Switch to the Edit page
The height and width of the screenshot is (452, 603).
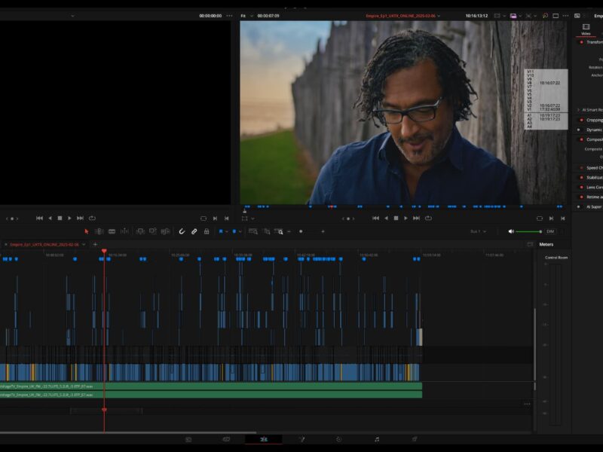[x=264, y=439]
